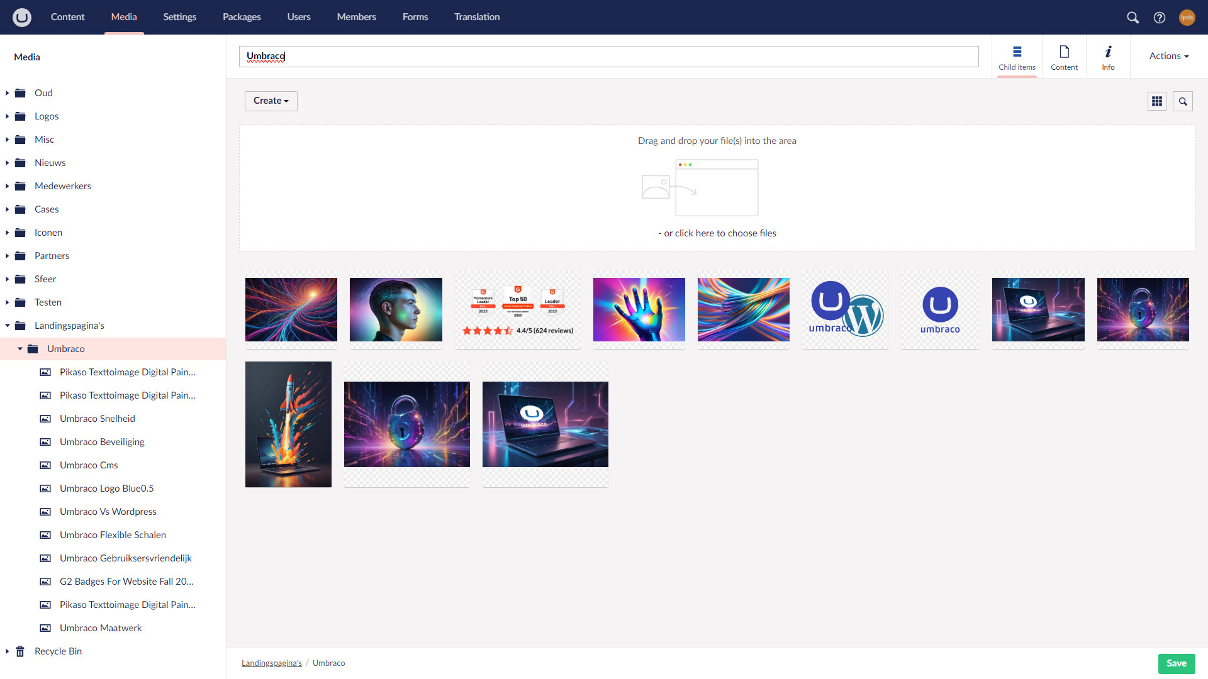Open the Actions dropdown menu
This screenshot has height=679, width=1208.
tap(1168, 56)
